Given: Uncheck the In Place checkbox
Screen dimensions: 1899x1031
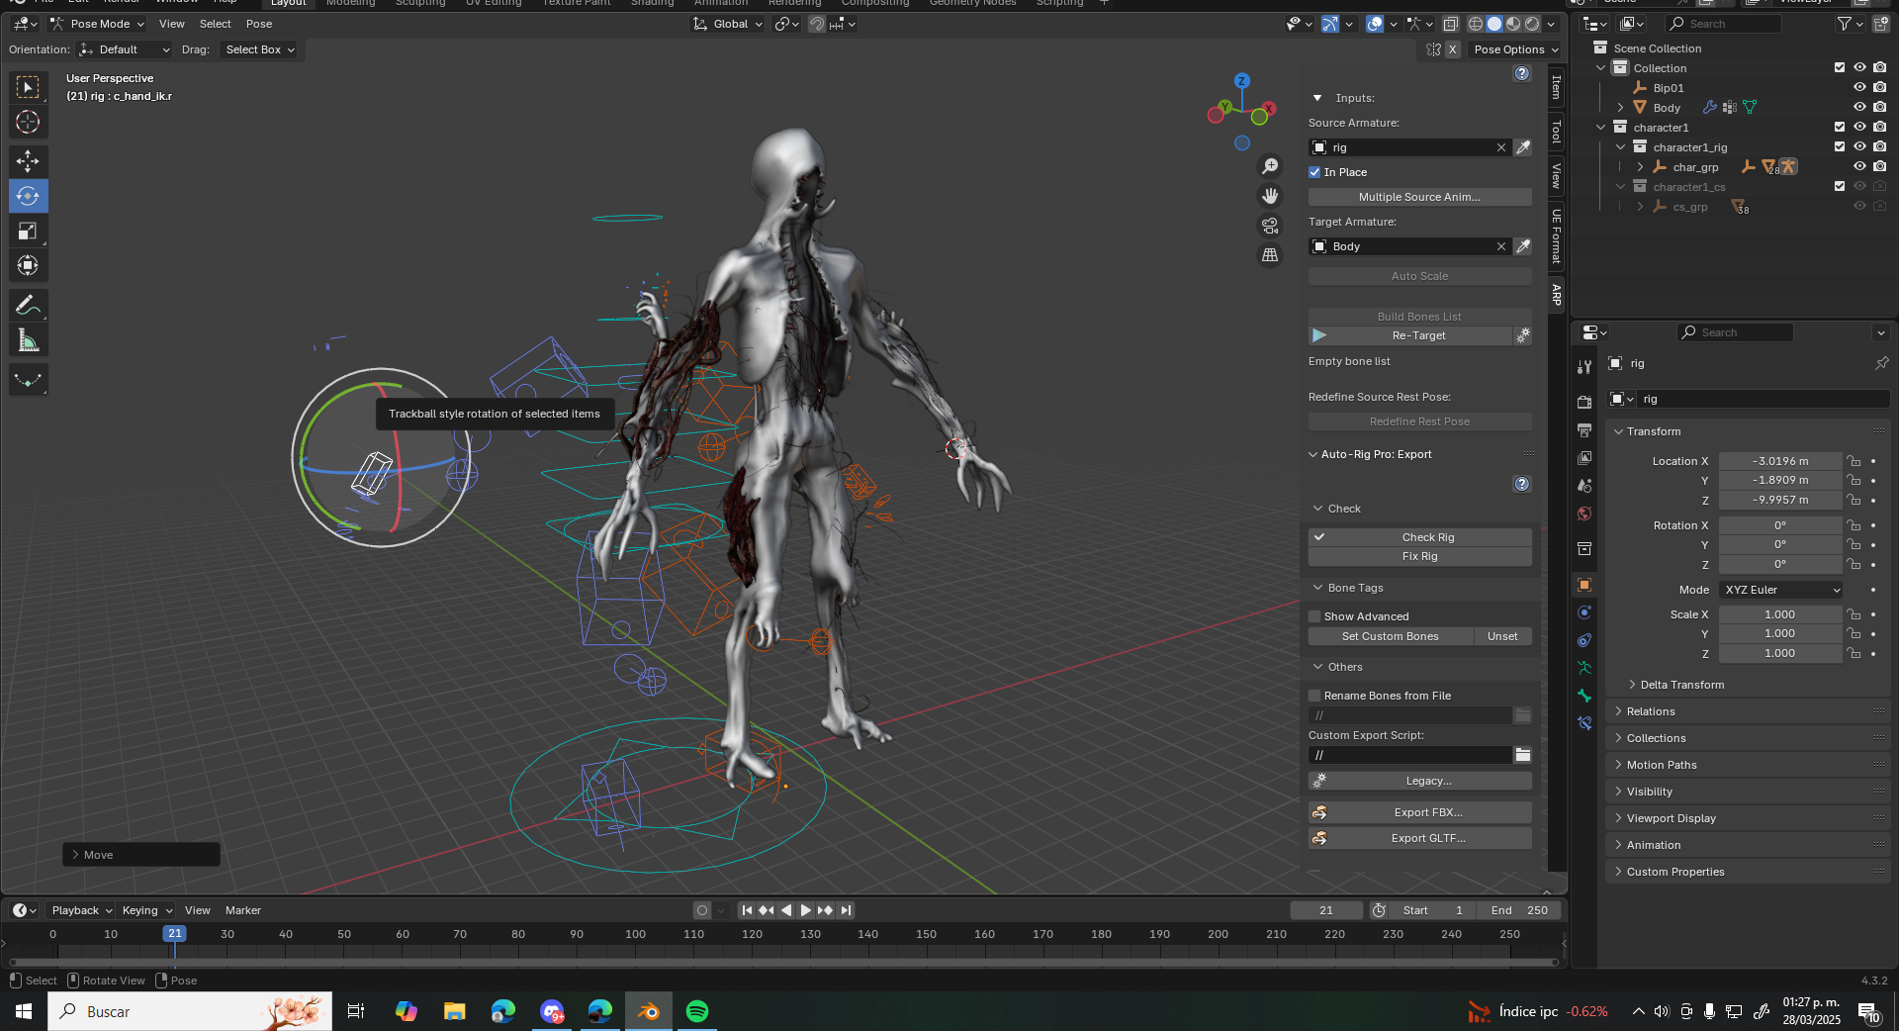Looking at the screenshot, I should 1314,172.
